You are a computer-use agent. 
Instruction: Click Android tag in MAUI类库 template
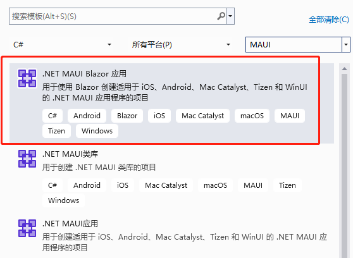[x=87, y=185]
